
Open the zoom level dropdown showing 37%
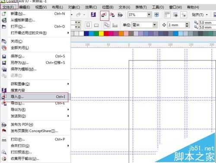[x=149, y=15]
